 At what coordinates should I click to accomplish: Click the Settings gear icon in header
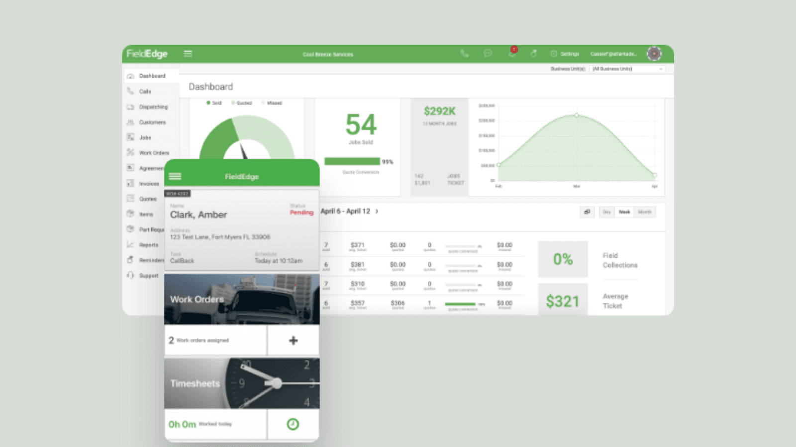[554, 54]
